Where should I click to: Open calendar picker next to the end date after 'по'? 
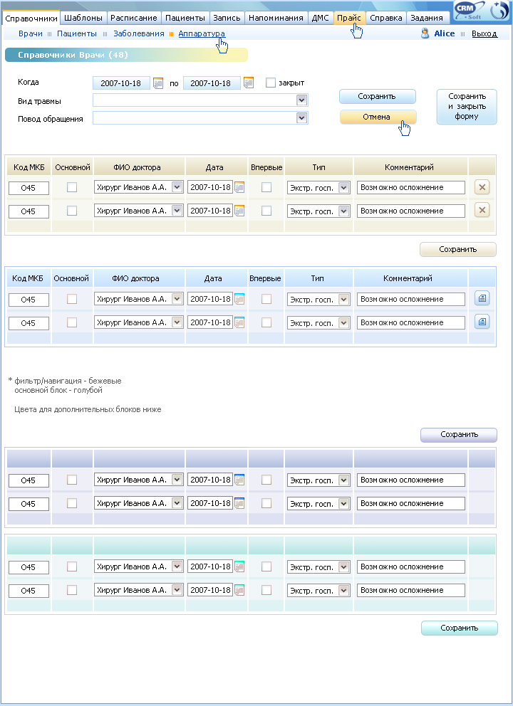click(x=249, y=83)
